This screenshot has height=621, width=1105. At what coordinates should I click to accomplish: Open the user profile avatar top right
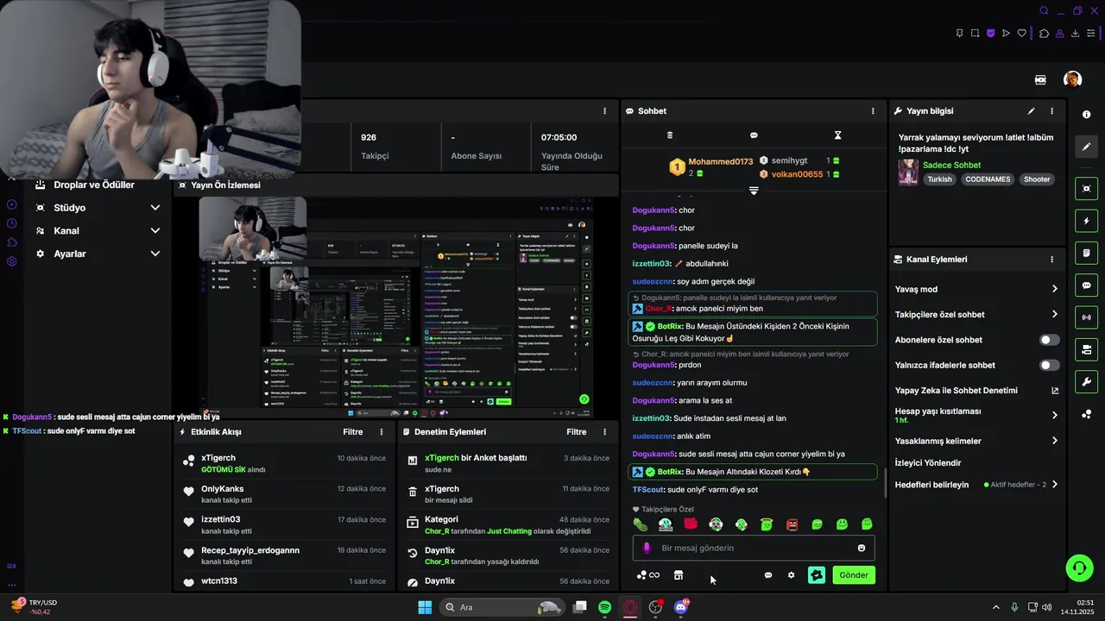pyautogui.click(x=1072, y=79)
